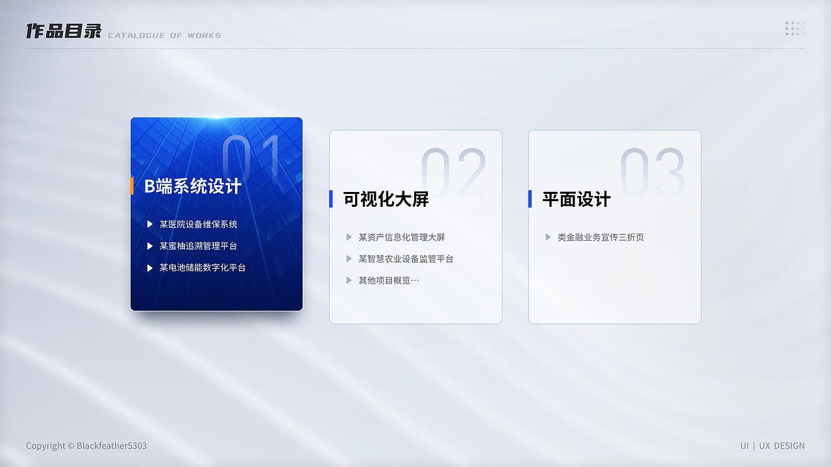Click the arrow icon beside 某资产信息化管理大屏
The height and width of the screenshot is (467, 831).
tap(349, 237)
